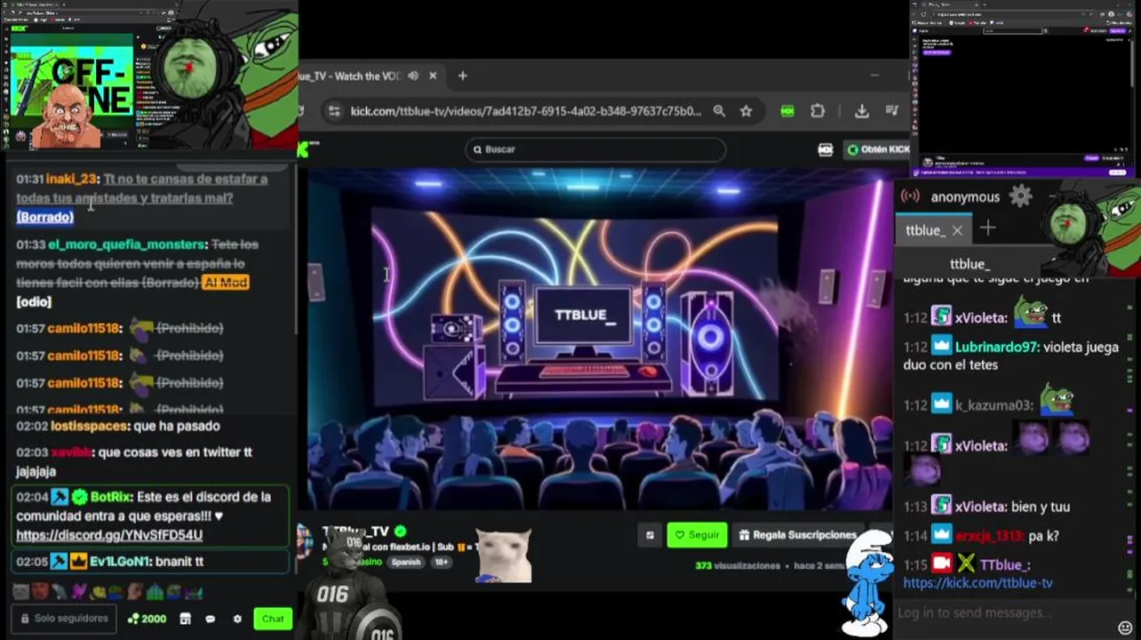Click username BotRix in chat
1141x640 pixels.
(x=109, y=497)
